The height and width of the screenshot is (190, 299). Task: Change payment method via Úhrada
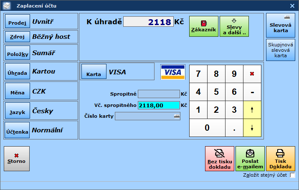pyautogui.click(x=17, y=72)
